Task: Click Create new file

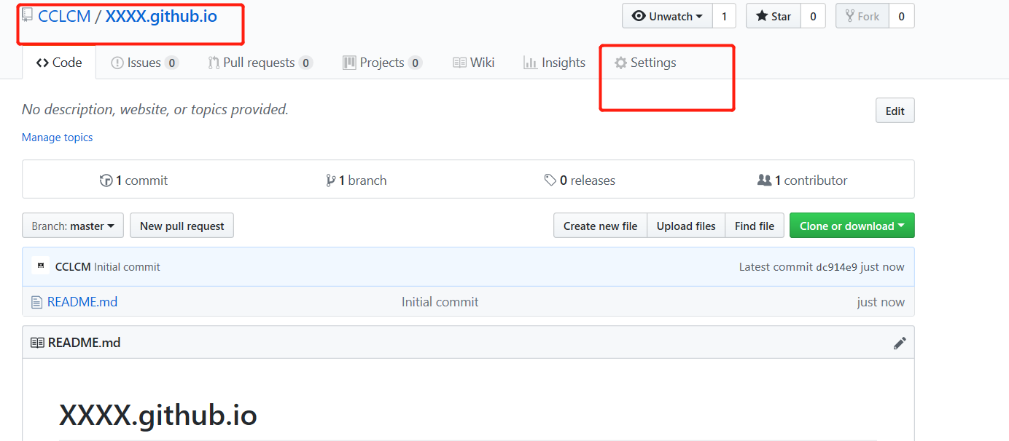Action: click(601, 226)
